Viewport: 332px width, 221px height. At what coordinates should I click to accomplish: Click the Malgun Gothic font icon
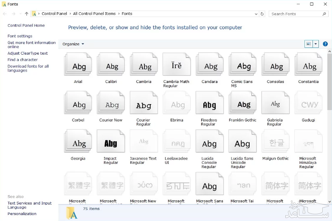tap(276, 142)
